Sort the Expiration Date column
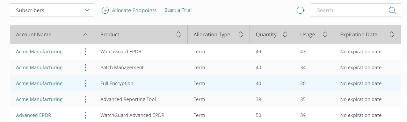Image resolution: width=407 pixels, height=122 pixels. pyautogui.click(x=392, y=34)
